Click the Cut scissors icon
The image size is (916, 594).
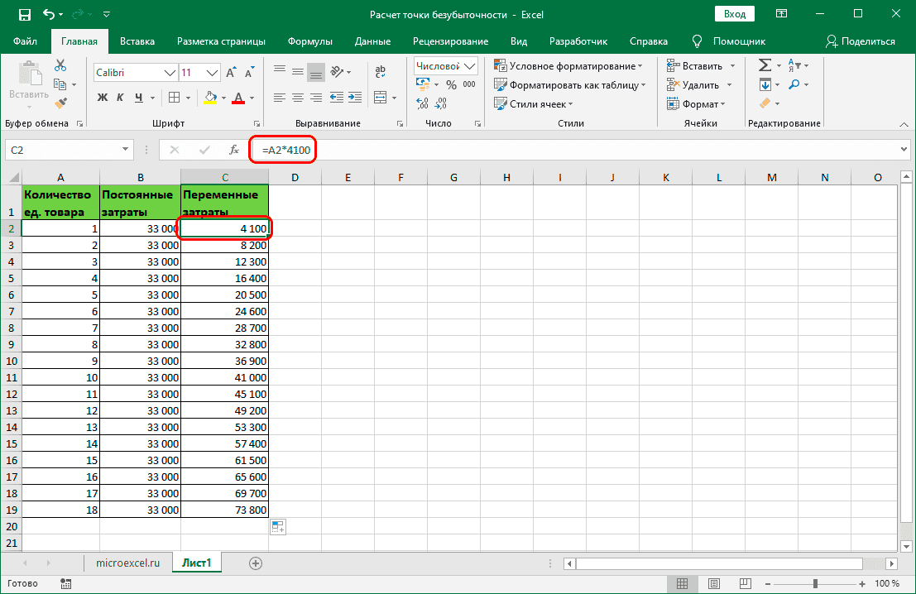[x=60, y=66]
